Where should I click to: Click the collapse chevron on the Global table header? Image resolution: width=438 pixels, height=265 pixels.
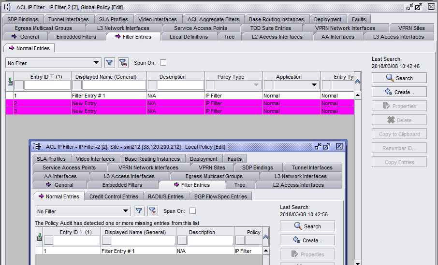pos(358,82)
